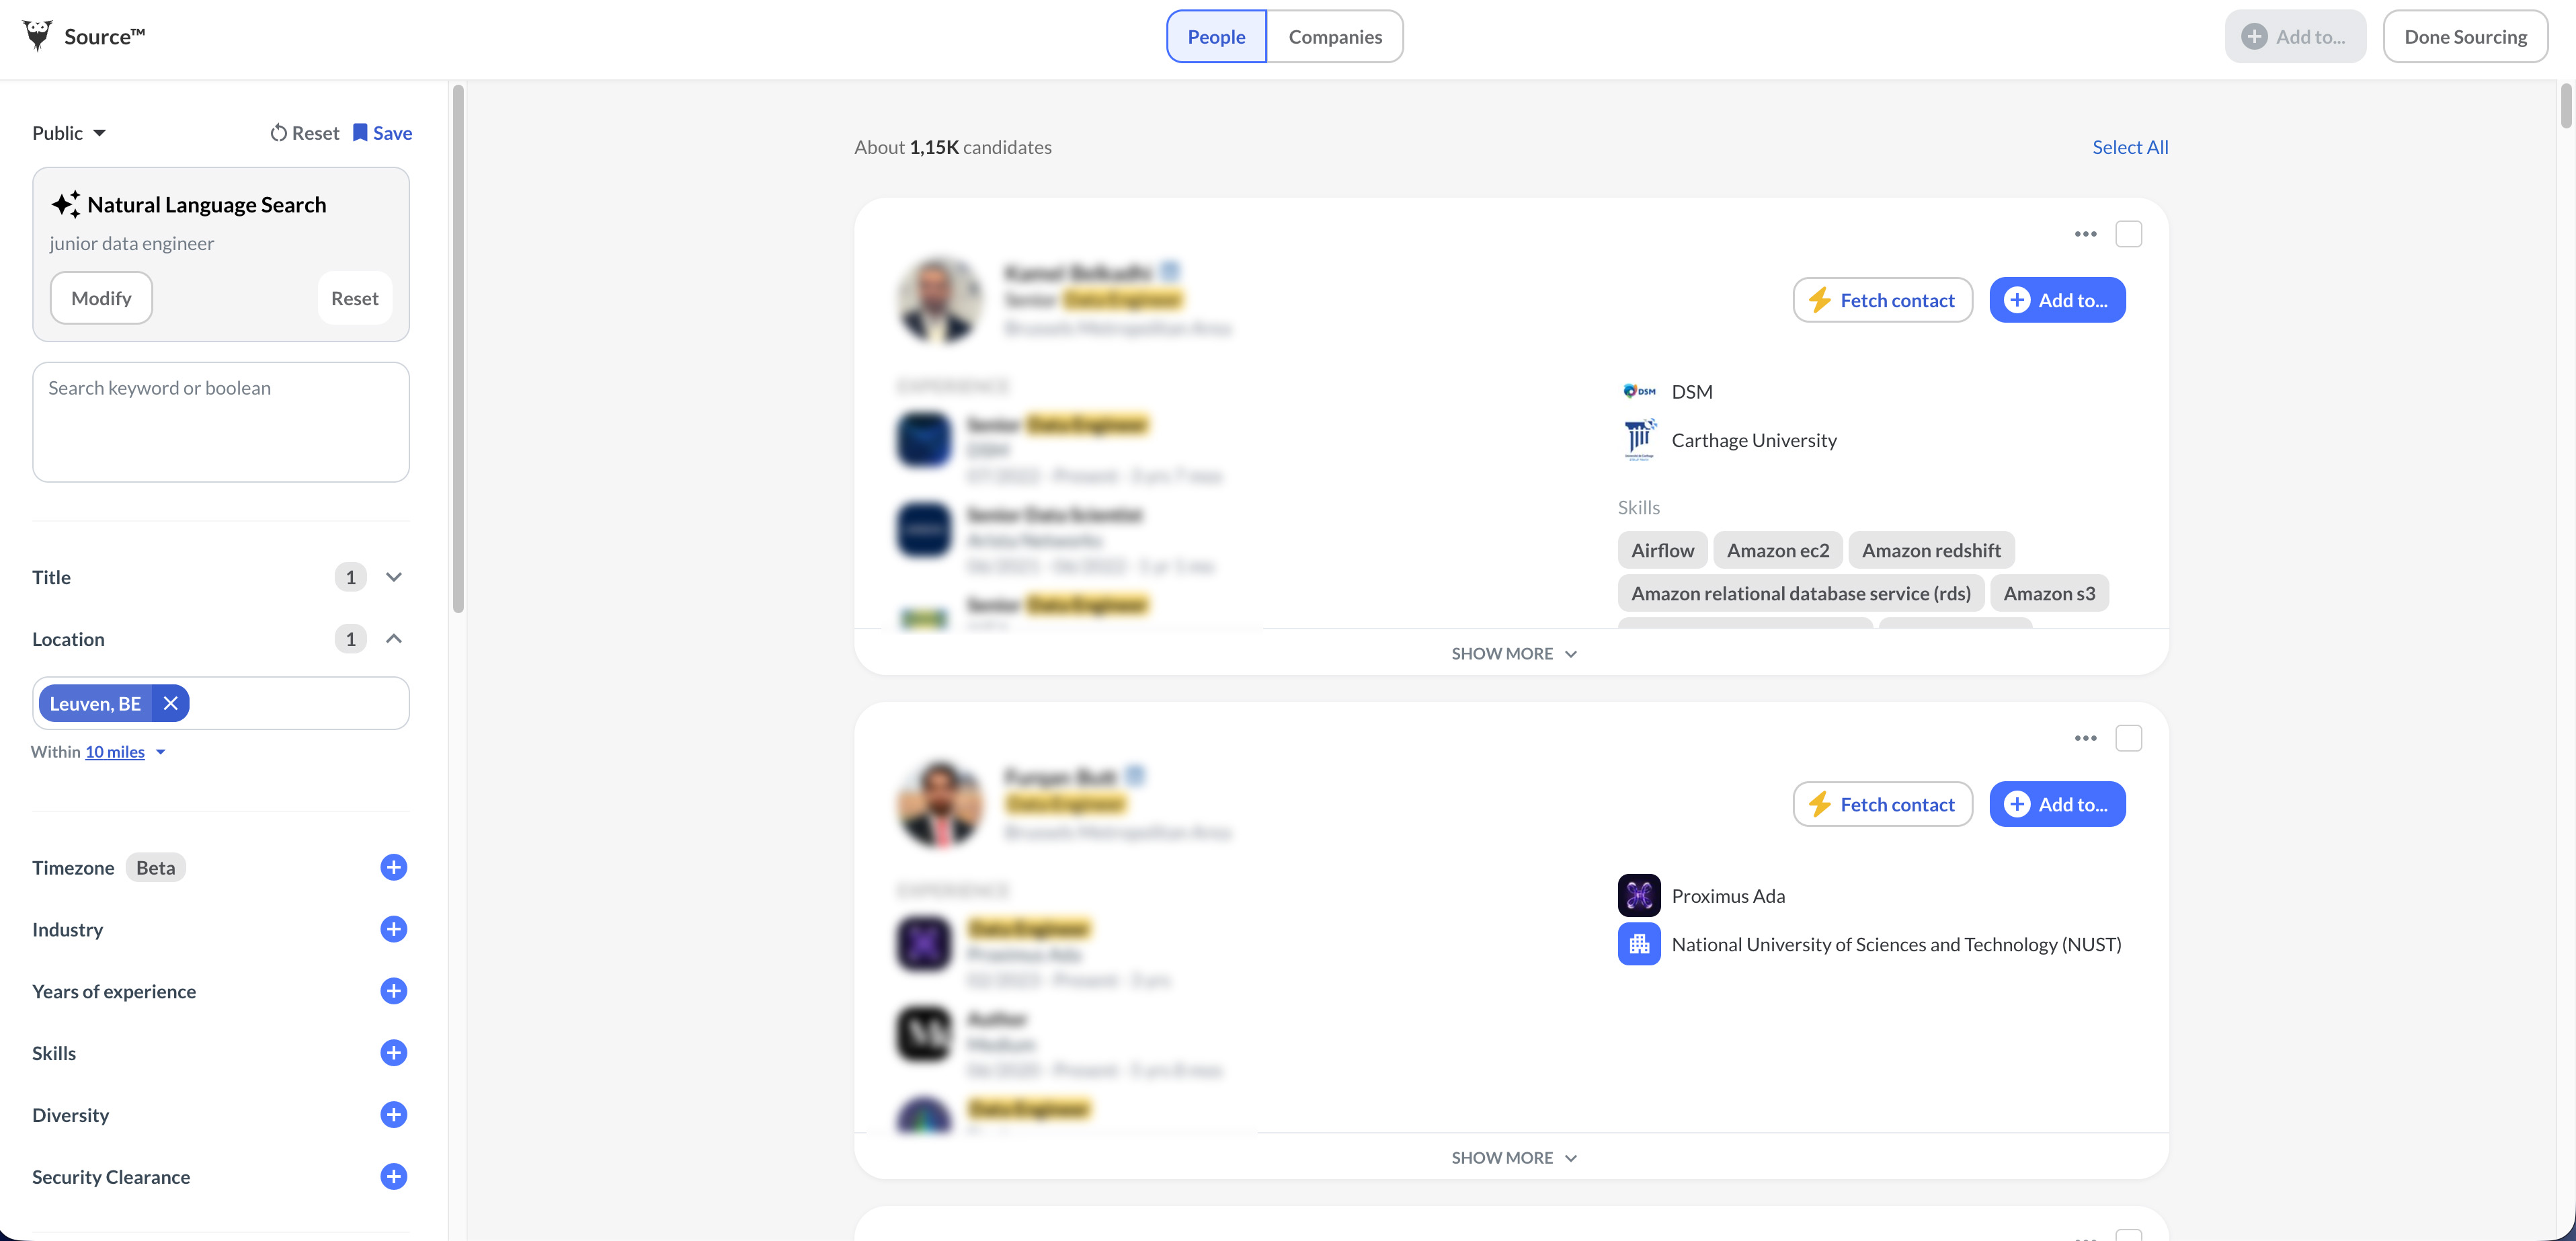This screenshot has height=1241, width=2576.
Task: Add a Skills filter with plus icon
Action: pyautogui.click(x=393, y=1053)
